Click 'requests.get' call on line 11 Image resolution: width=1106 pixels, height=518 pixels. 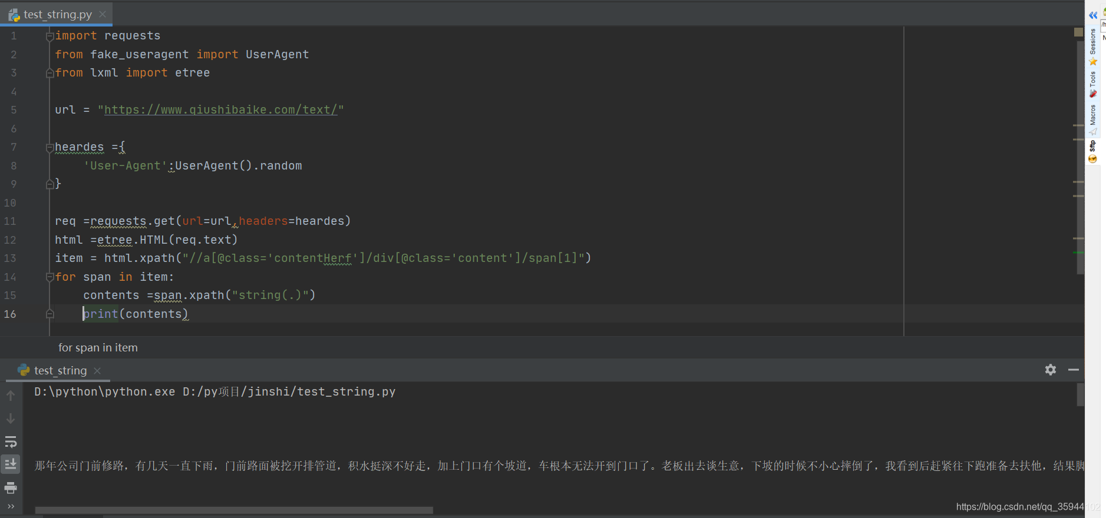tap(132, 221)
